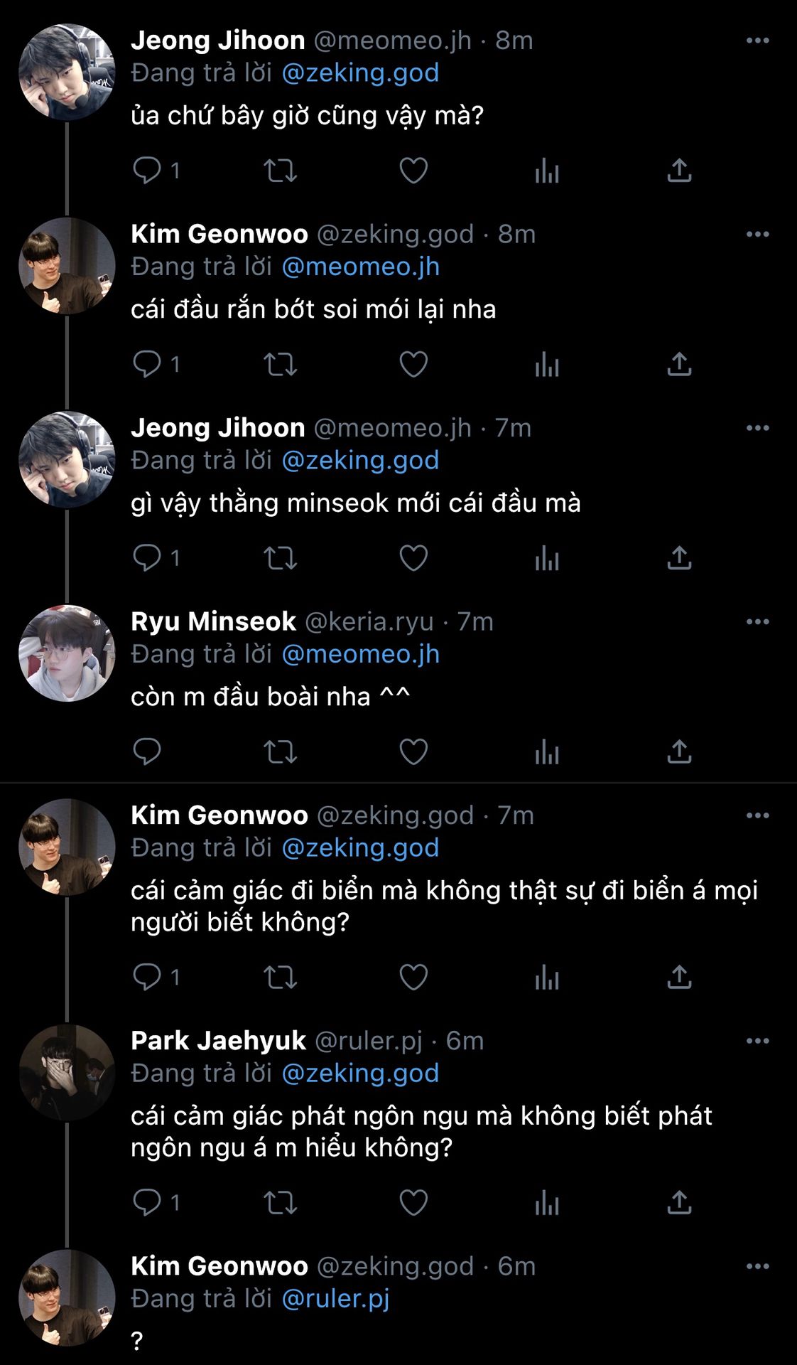View analytics of Park Jaehyuk's tweet
Screen dimensions: 797x1365
click(x=547, y=1203)
